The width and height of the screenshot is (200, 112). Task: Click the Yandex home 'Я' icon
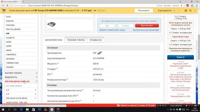7,6
